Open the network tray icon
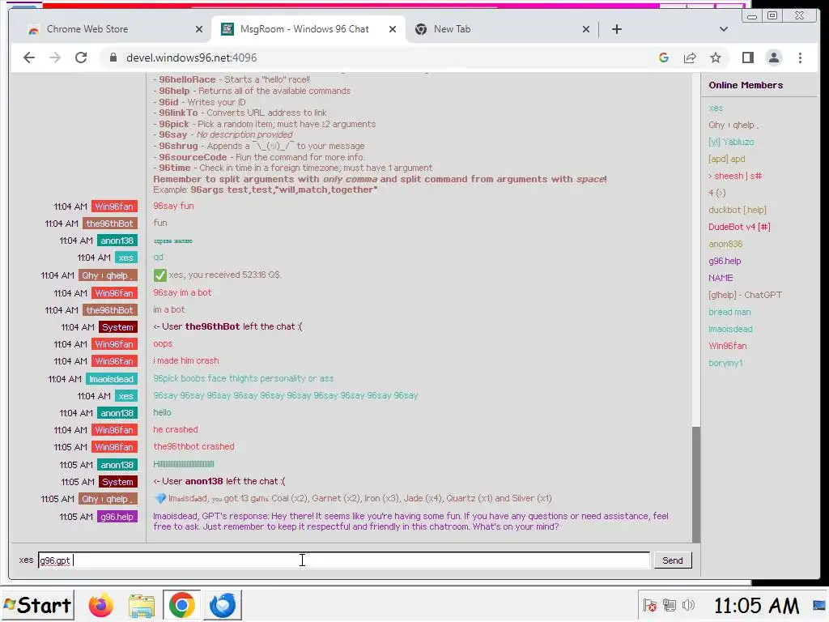The height and width of the screenshot is (622, 829). click(x=670, y=605)
